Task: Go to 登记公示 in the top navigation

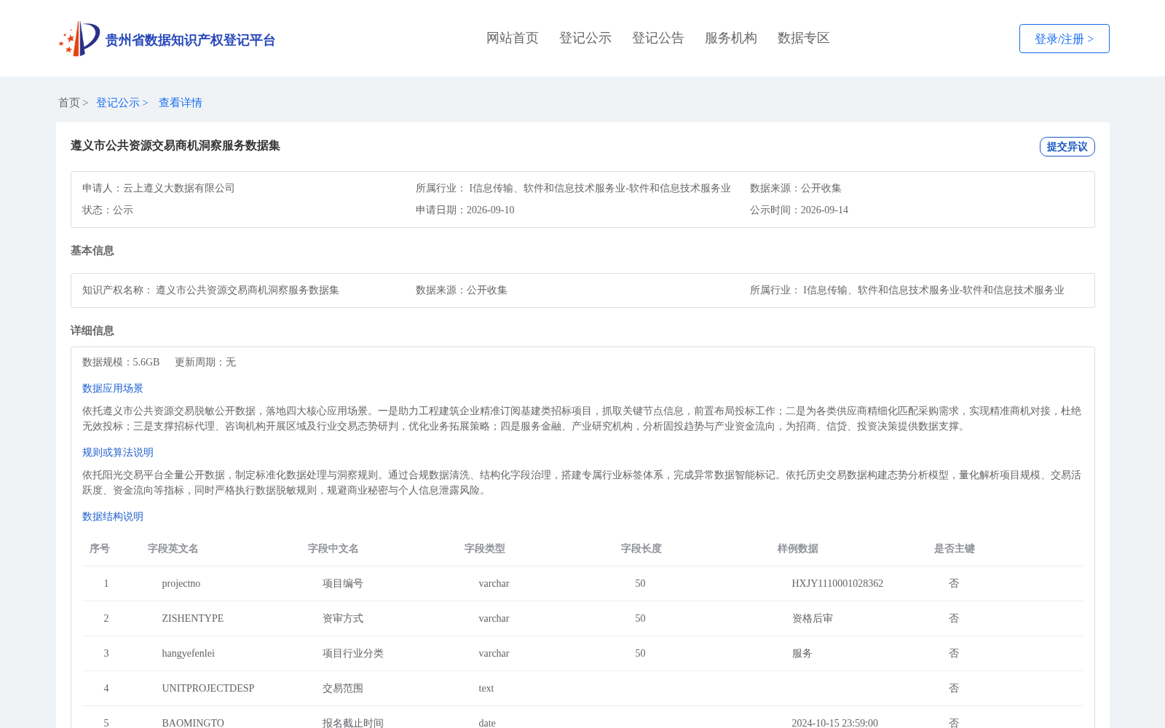Action: point(585,38)
